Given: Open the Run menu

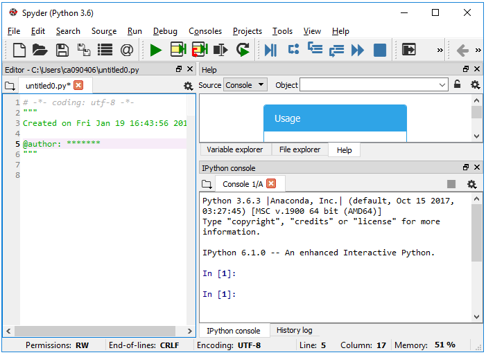Looking at the screenshot, I should click(134, 31).
